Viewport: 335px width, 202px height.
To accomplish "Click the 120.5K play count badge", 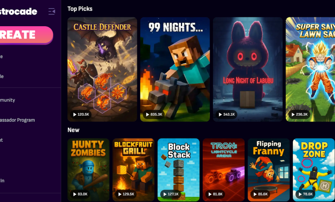I will (x=81, y=114).
